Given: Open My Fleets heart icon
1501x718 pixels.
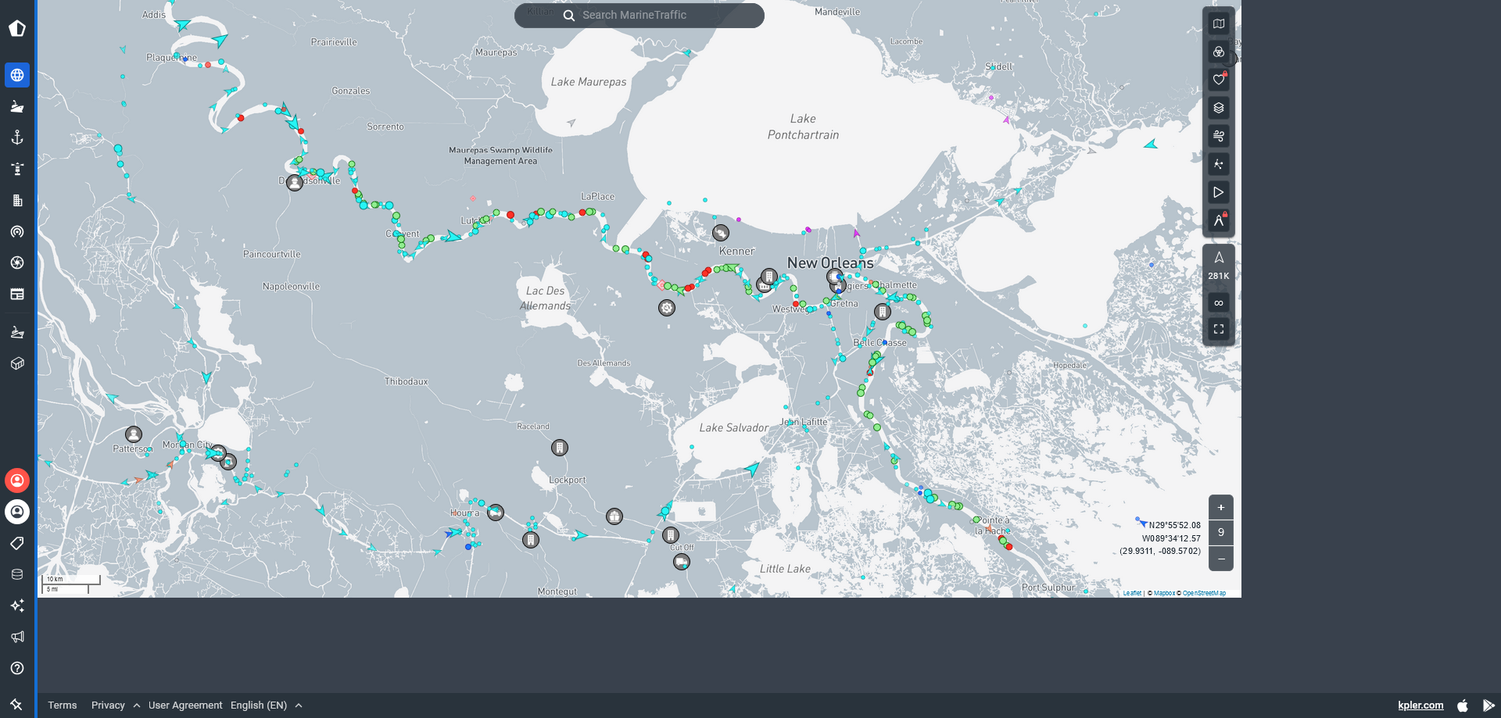Looking at the screenshot, I should [x=1219, y=80].
